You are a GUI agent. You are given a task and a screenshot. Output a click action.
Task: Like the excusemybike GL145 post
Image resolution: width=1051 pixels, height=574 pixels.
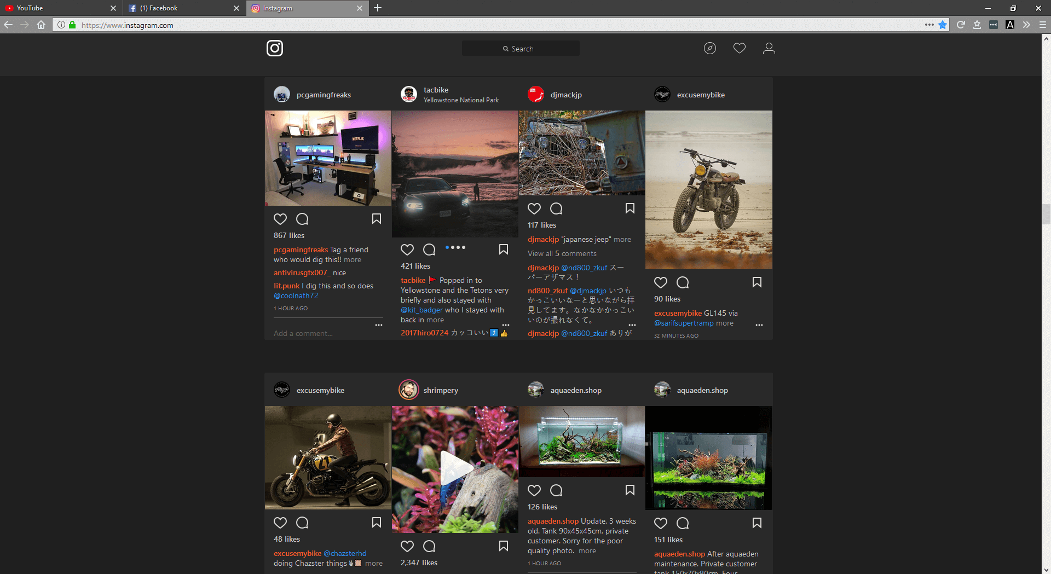tap(661, 282)
